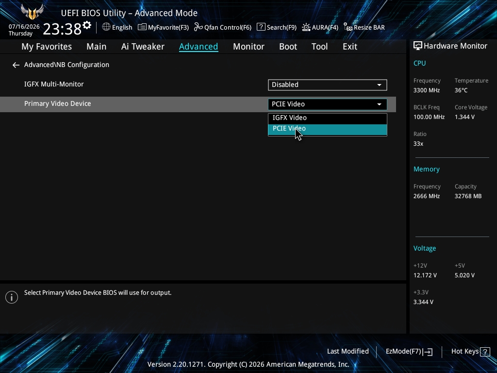Image resolution: width=497 pixels, height=373 pixels.
Task: Click the 3300 MHz frequency value
Action: click(426, 90)
